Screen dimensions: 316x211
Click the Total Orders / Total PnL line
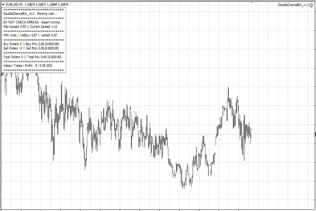(32, 57)
